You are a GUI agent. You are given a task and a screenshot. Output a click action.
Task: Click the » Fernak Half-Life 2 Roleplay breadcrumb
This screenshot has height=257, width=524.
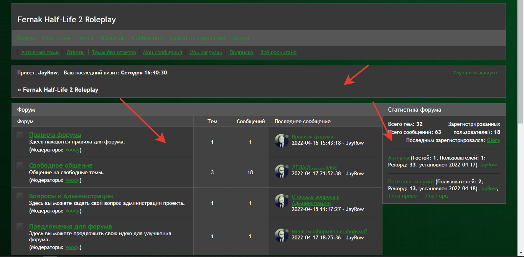pos(58,90)
